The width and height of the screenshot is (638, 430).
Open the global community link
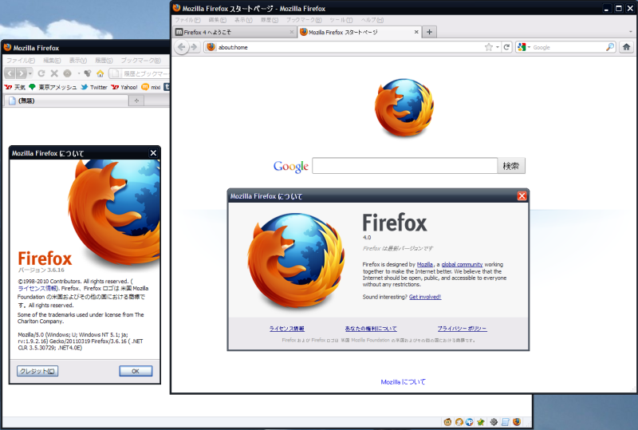tap(462, 264)
